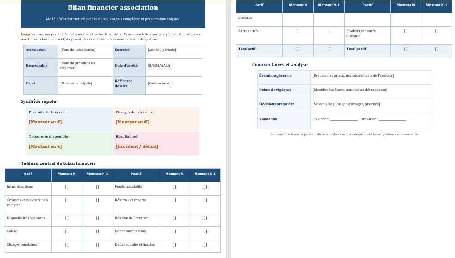455x258 pixels.
Task: Click the '[Code interne]' reference field
Action: click(159, 84)
